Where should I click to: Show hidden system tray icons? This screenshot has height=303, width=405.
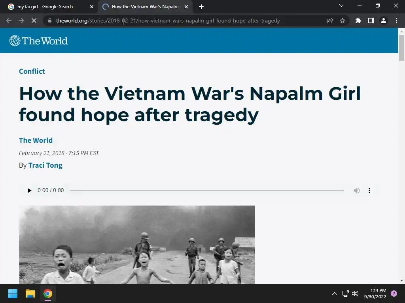(x=335, y=294)
